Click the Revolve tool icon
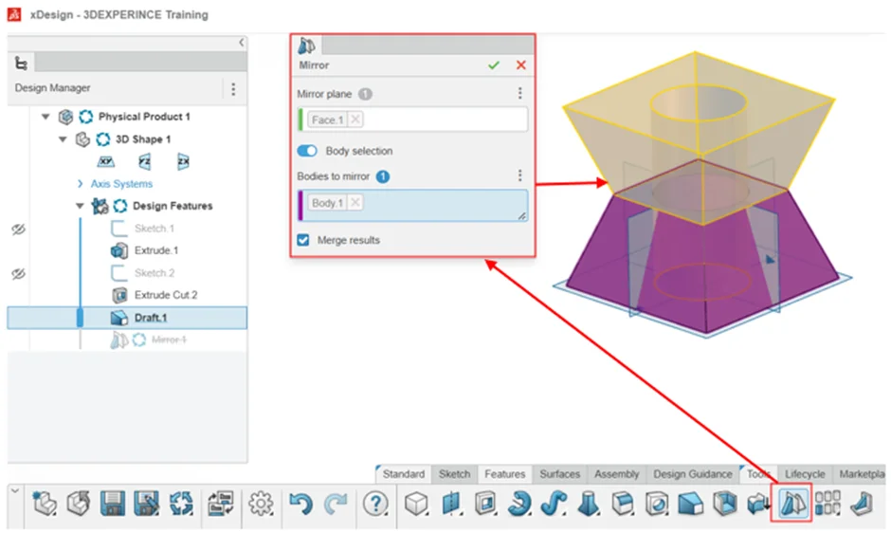 click(x=518, y=504)
